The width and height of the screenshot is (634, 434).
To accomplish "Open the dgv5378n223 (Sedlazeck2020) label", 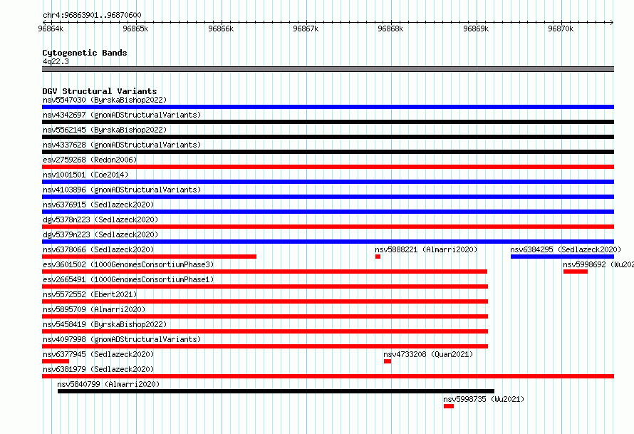I will (100, 219).
